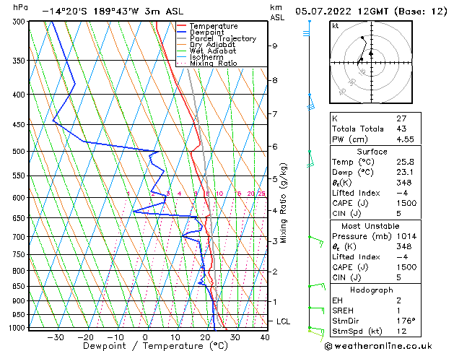Click the wind barb at 300 hPa top
The image size is (454, 351).
[307, 29]
